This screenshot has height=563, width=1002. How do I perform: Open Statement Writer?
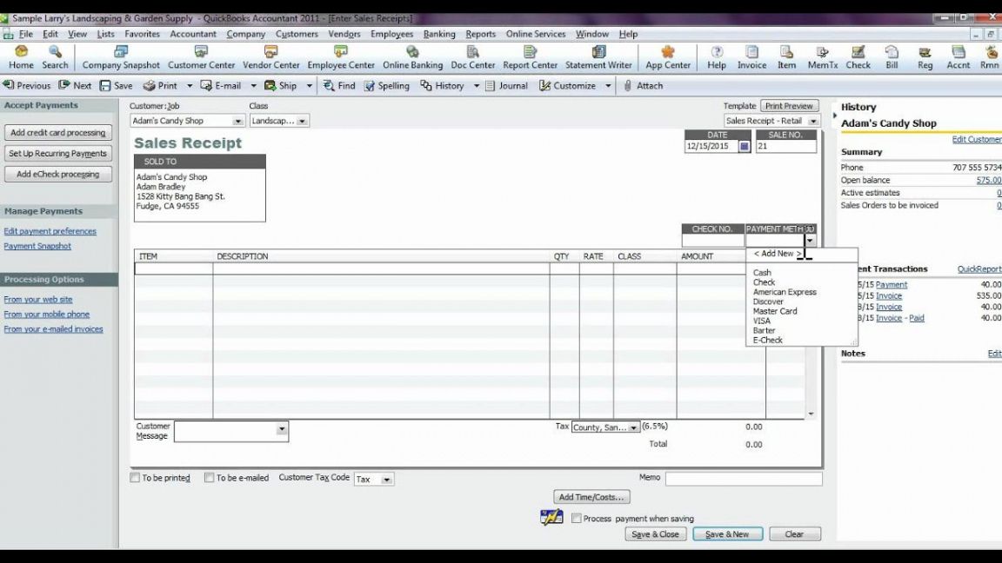pyautogui.click(x=598, y=56)
